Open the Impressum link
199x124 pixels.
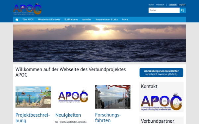coord(160,5)
